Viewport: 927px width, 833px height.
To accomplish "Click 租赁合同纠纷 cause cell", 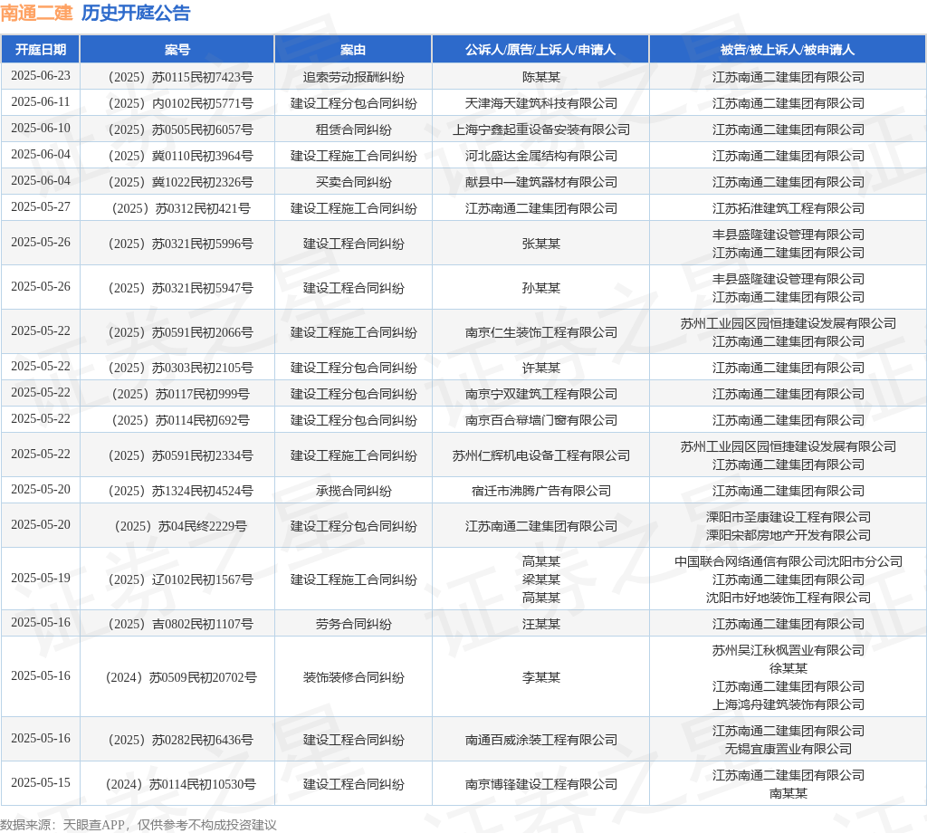I will (x=354, y=129).
